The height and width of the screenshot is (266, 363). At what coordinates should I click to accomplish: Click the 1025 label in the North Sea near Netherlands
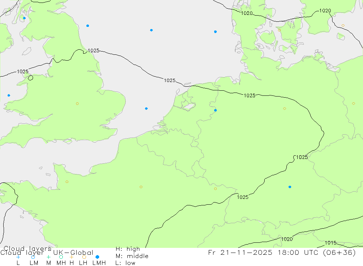coord(170,80)
